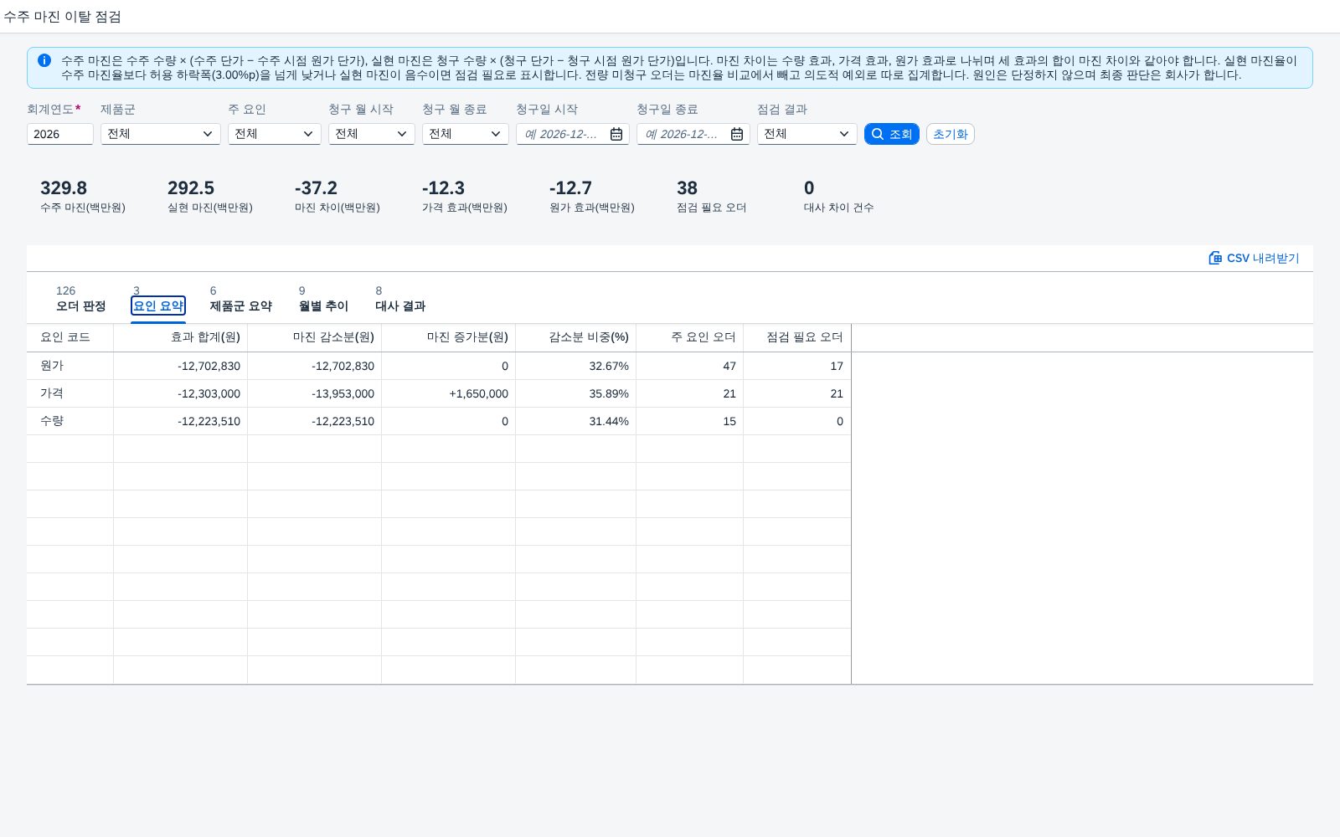Open the 제품군 요약 tab

pyautogui.click(x=241, y=306)
